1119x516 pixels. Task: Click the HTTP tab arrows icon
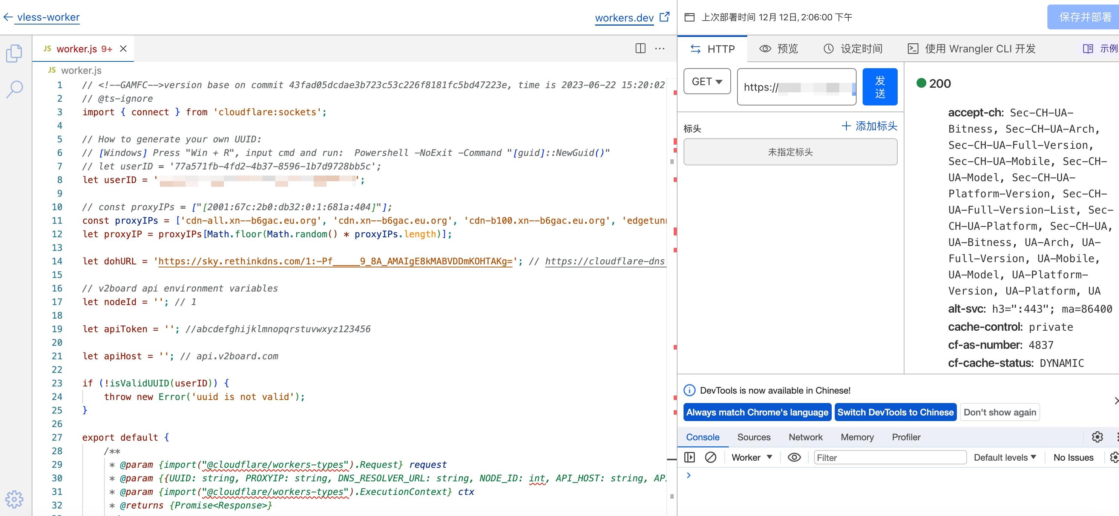tap(695, 49)
